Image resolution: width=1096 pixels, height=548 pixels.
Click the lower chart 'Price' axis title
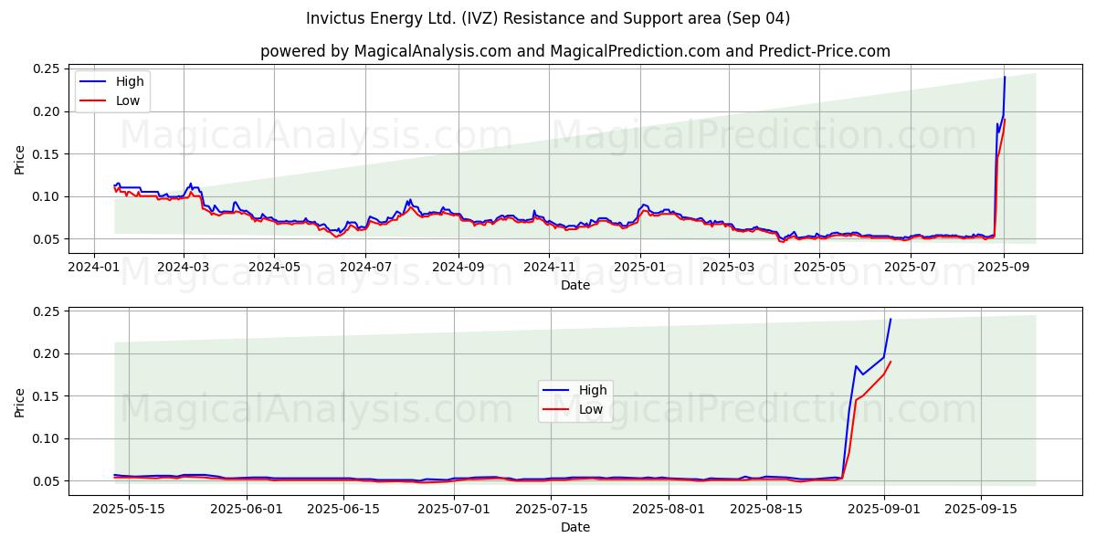[20, 402]
